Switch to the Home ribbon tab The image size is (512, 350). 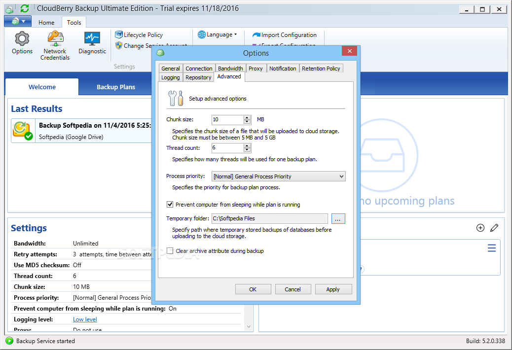46,23
